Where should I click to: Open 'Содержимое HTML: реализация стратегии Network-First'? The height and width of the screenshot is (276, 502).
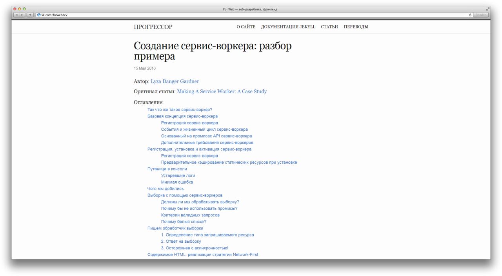coord(203,255)
